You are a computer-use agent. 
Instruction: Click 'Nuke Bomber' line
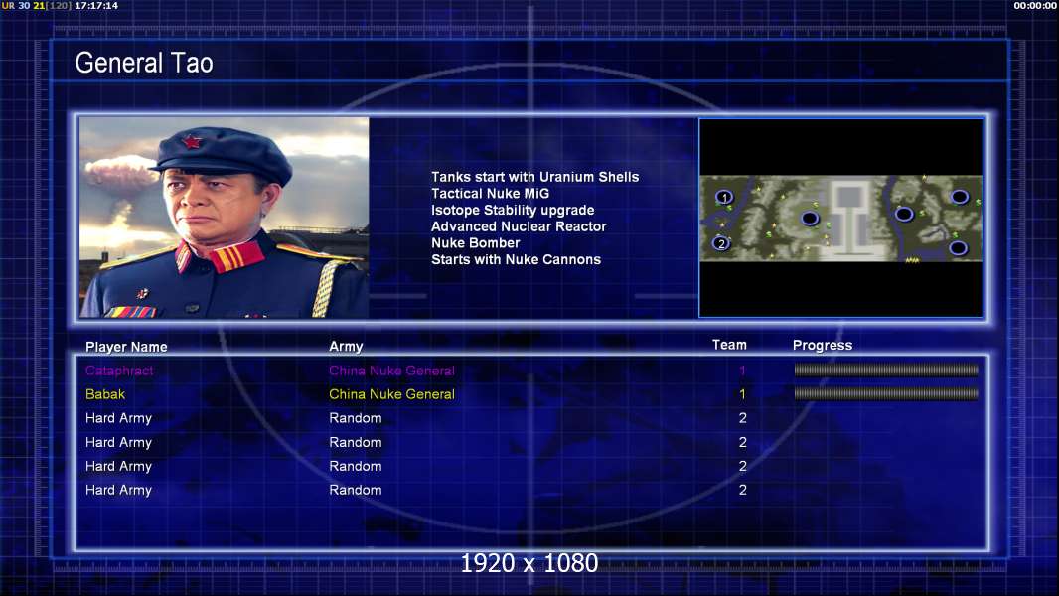(476, 243)
